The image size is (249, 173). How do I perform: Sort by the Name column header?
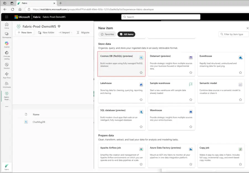(36, 114)
